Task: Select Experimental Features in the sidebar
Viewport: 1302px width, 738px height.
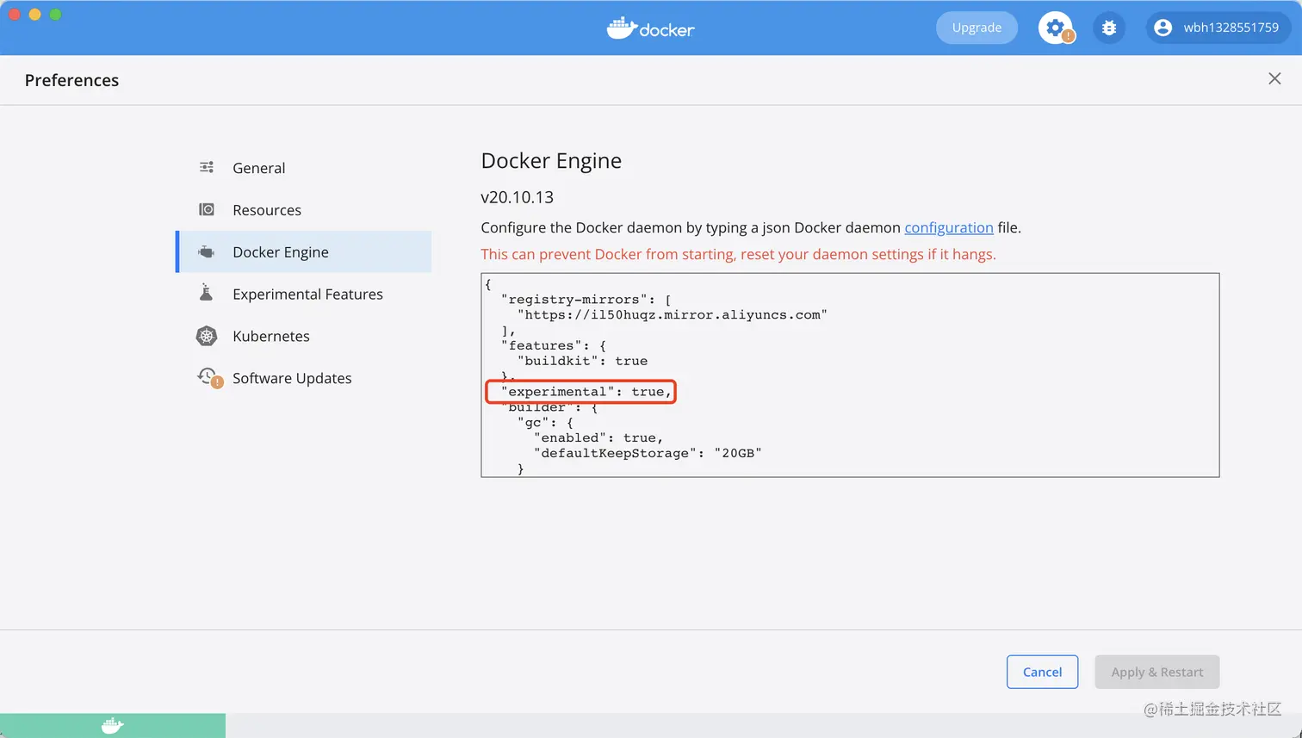Action: pos(307,295)
